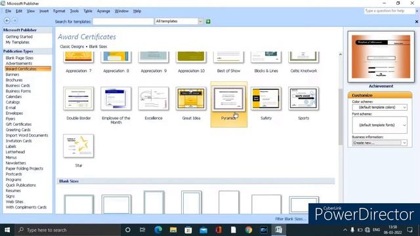420x236 pixels.
Task: Select Brochures publication type
Action: (x=14, y=80)
